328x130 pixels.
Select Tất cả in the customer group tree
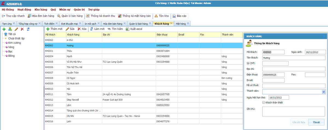coord(12,34)
